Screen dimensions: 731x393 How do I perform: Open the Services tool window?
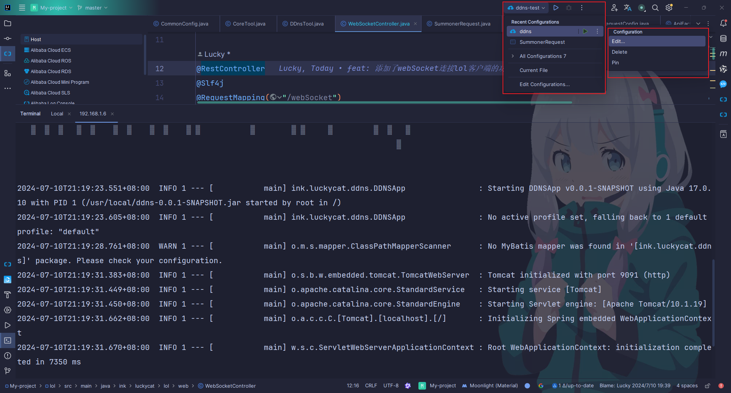[8, 310]
